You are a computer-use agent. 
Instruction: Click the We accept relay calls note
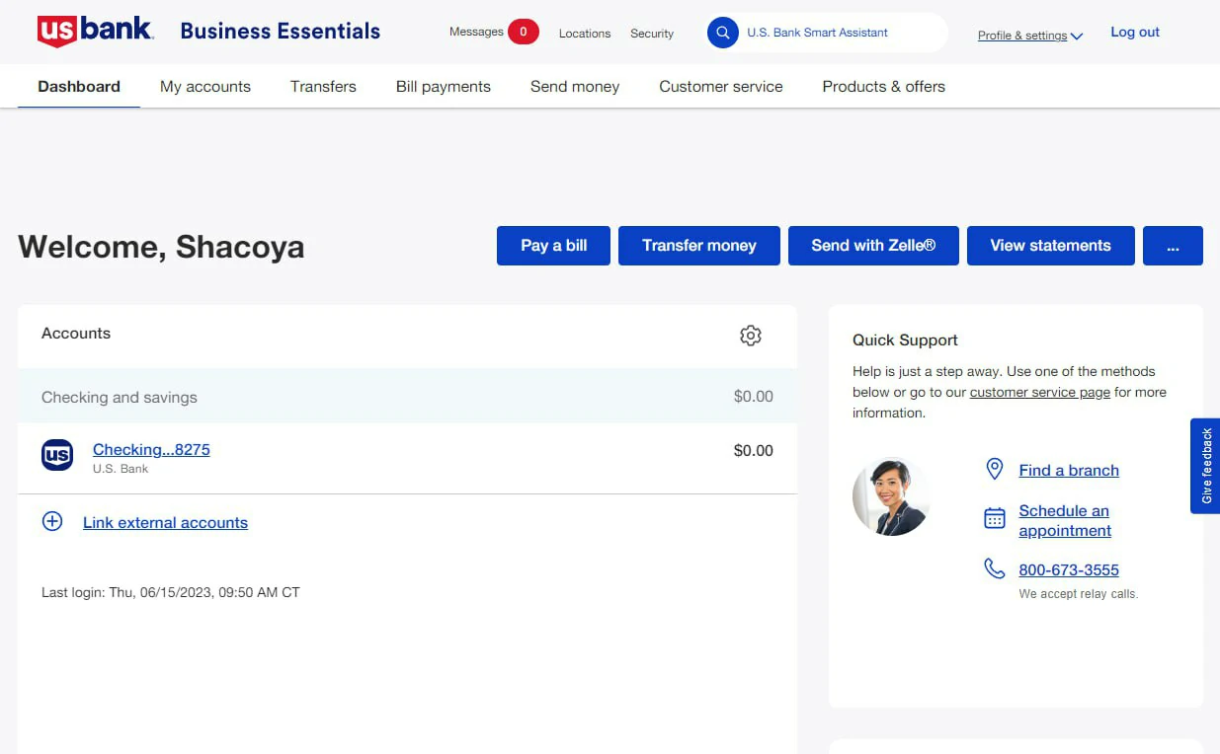[x=1079, y=594]
